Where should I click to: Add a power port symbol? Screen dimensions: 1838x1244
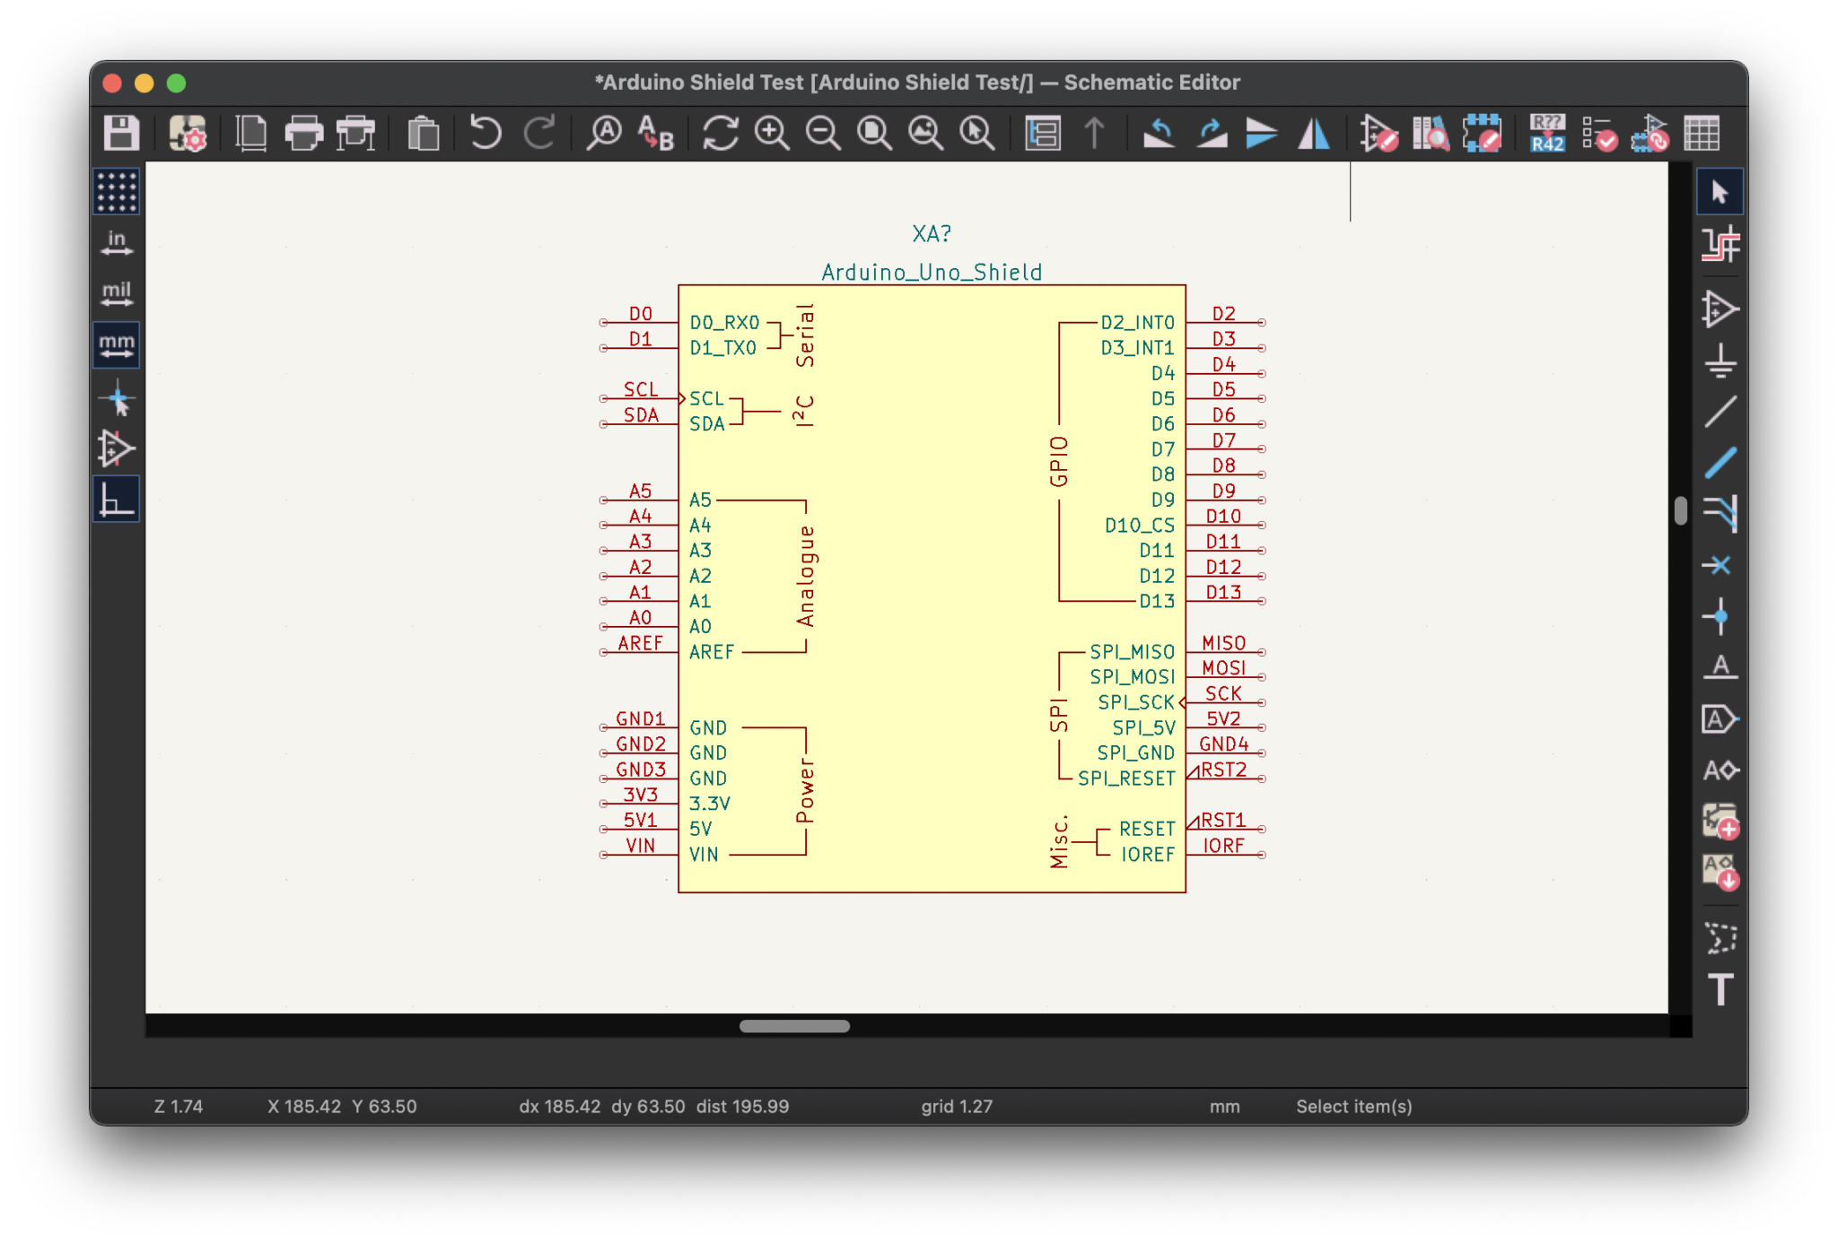tap(1720, 361)
